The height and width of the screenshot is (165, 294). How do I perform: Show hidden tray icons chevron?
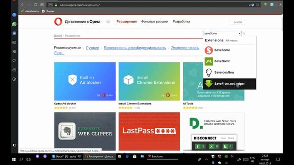click(x=206, y=159)
